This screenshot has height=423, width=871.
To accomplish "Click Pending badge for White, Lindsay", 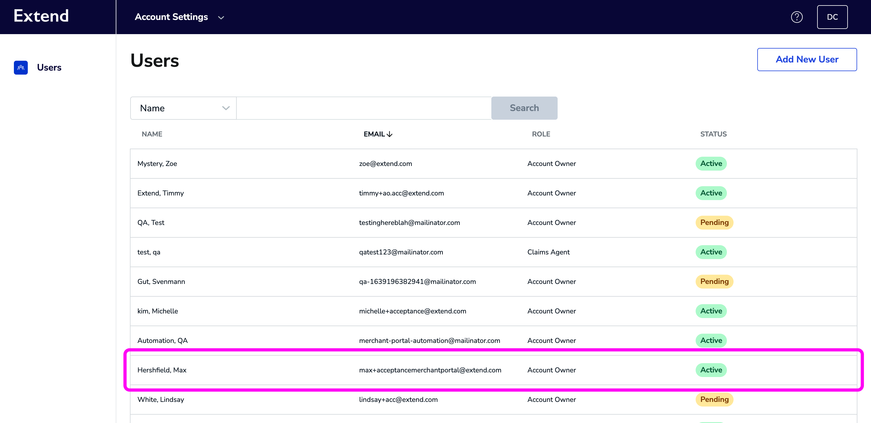I will click(714, 400).
